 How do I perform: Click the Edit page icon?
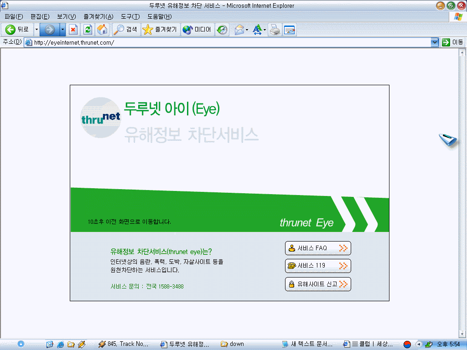pos(289,30)
